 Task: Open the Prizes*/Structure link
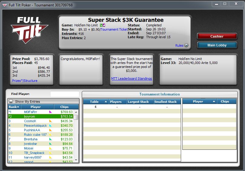click(x=25, y=81)
